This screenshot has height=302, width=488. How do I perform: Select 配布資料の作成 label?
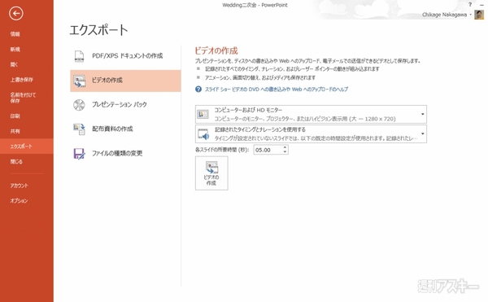(112, 129)
